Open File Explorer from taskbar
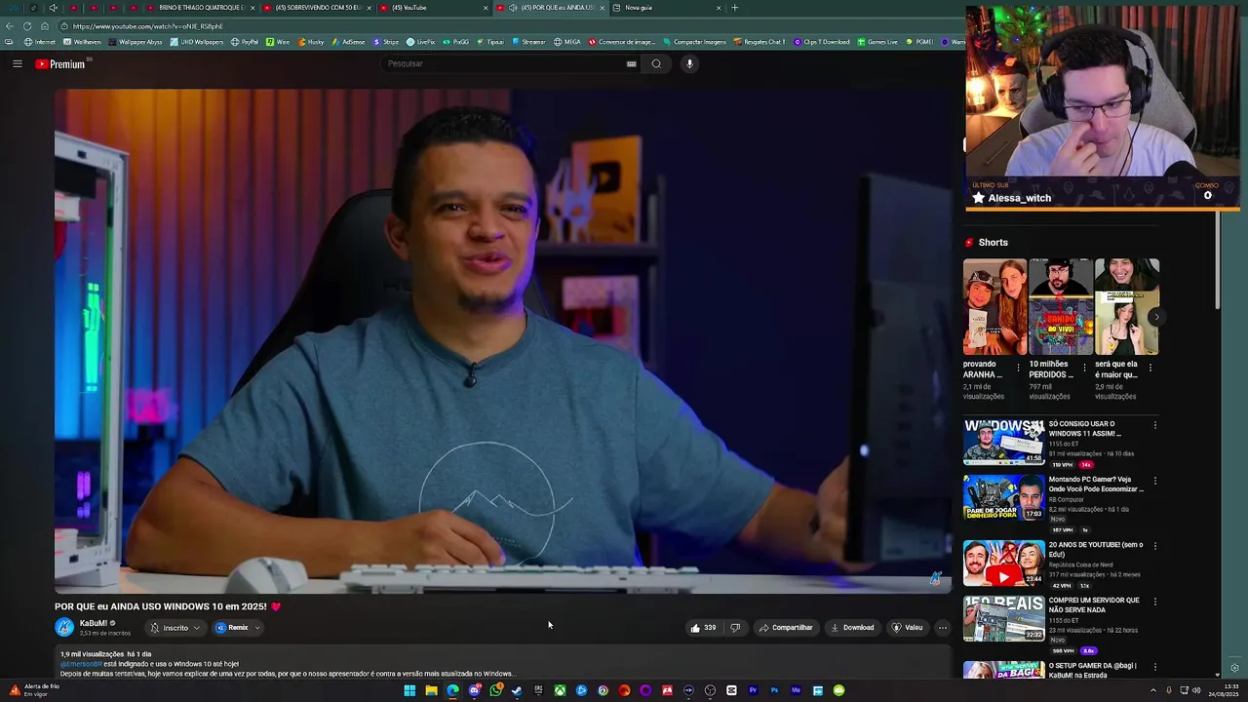 point(431,690)
